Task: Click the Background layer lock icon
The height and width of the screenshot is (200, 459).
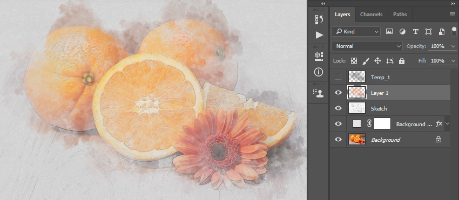Action: click(x=438, y=140)
